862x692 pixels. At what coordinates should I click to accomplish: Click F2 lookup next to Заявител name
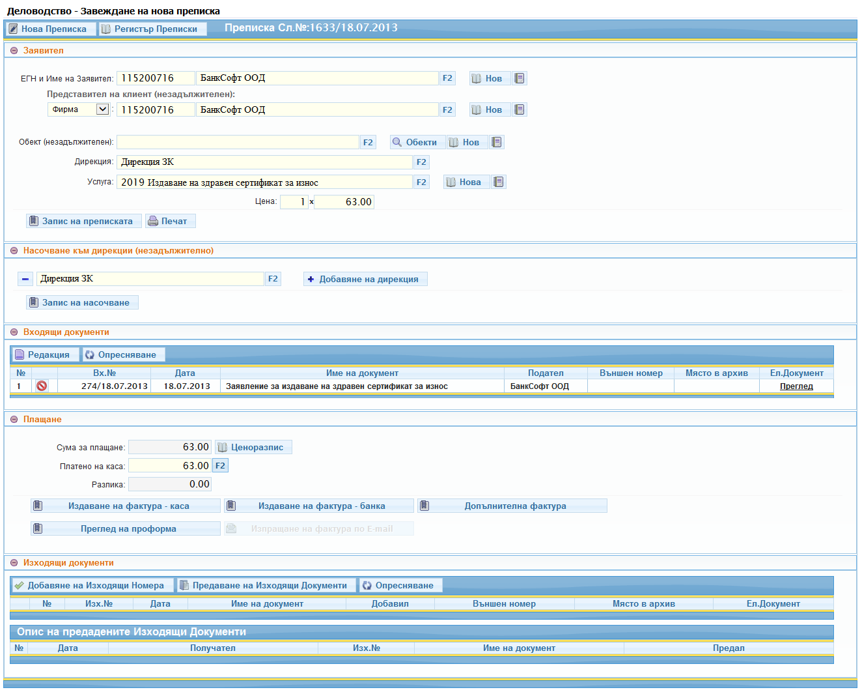click(447, 78)
